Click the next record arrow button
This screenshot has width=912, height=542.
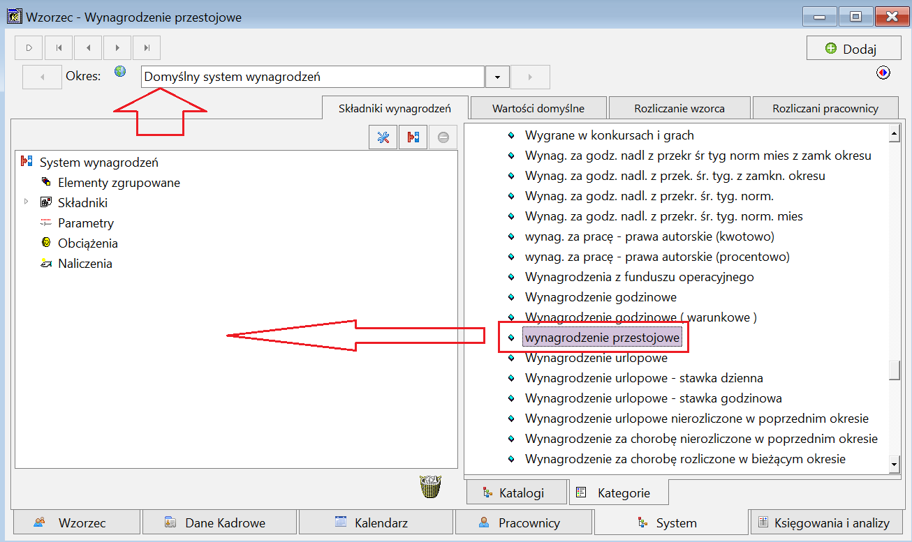coord(117,47)
